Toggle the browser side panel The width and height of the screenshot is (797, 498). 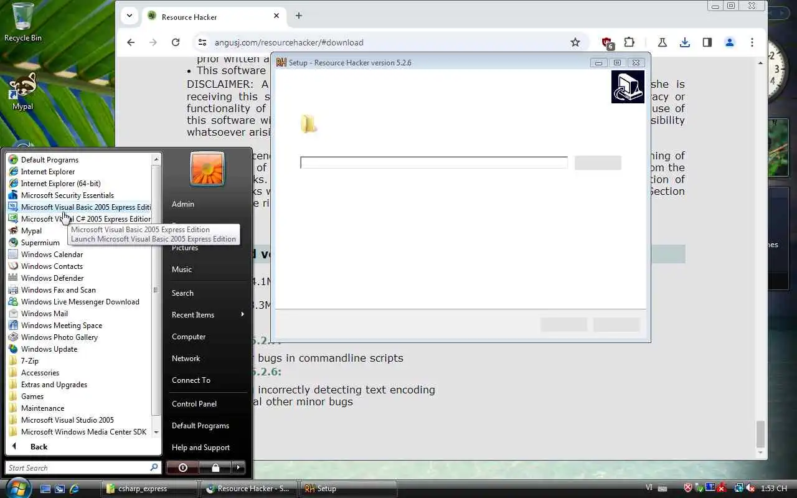(707, 42)
